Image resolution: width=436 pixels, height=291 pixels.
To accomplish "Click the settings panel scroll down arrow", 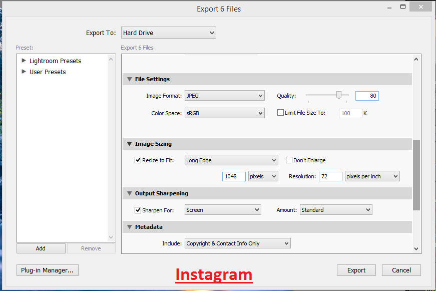I will (416, 249).
